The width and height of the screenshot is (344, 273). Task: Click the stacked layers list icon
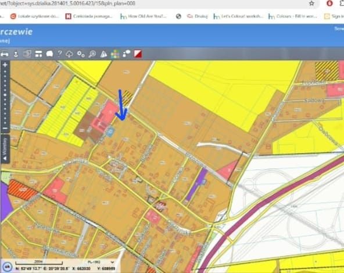[27, 54]
